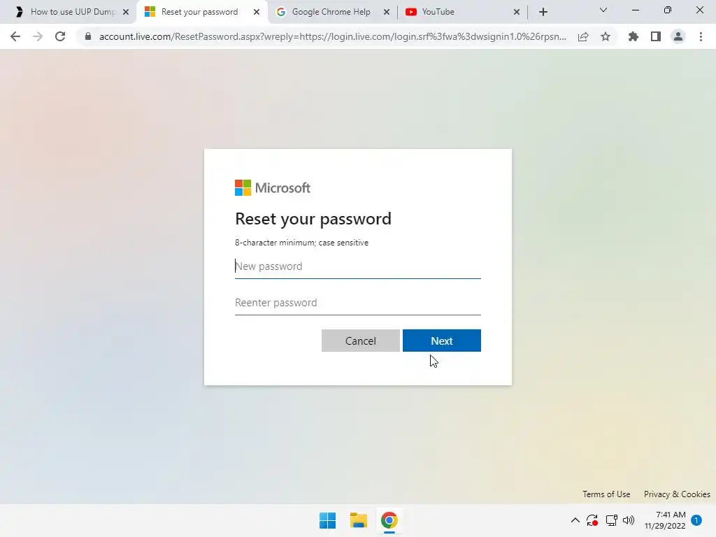This screenshot has height=537, width=716.
Task: Focus the Reenter password field
Action: pos(357,303)
